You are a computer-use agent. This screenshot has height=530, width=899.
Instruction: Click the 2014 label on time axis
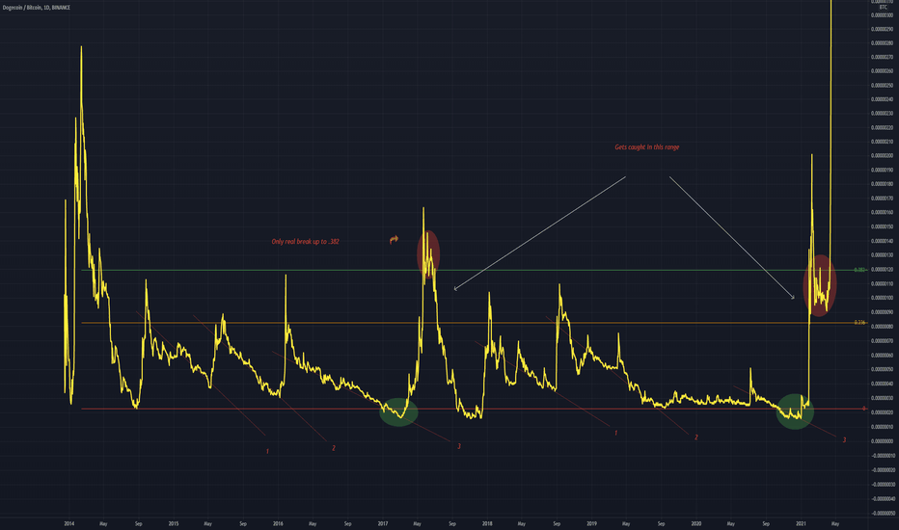(x=69, y=523)
